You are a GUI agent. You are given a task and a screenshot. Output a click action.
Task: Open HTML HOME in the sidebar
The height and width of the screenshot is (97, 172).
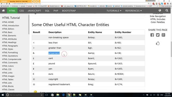(8, 22)
